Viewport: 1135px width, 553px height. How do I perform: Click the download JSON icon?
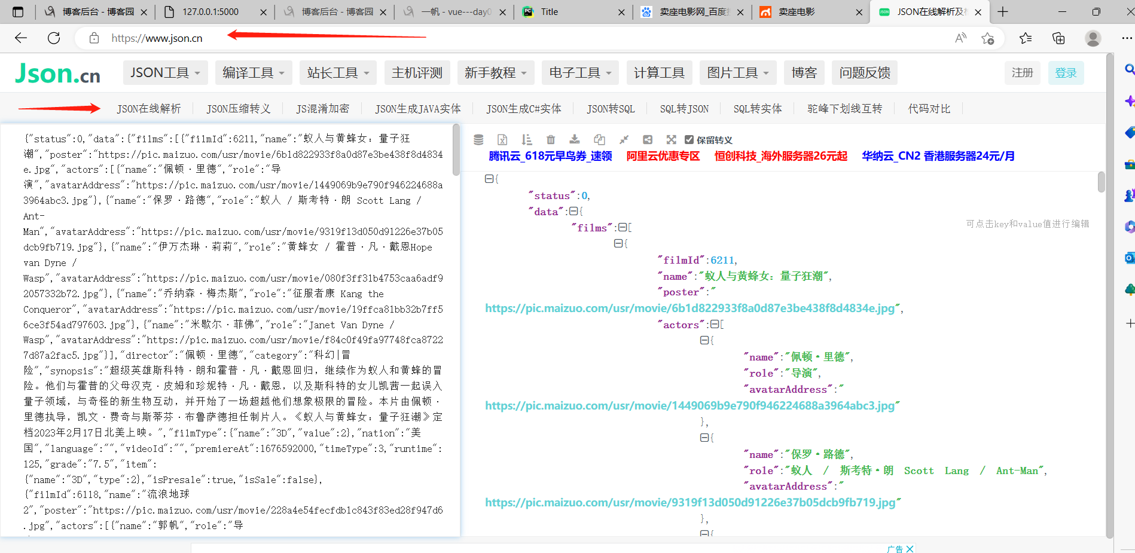[575, 139]
